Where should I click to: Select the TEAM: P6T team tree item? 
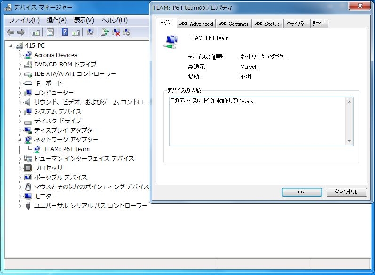pos(66,149)
